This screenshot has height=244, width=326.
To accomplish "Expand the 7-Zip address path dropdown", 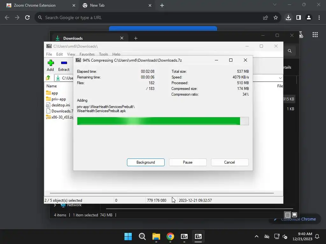I will tap(280, 78).
